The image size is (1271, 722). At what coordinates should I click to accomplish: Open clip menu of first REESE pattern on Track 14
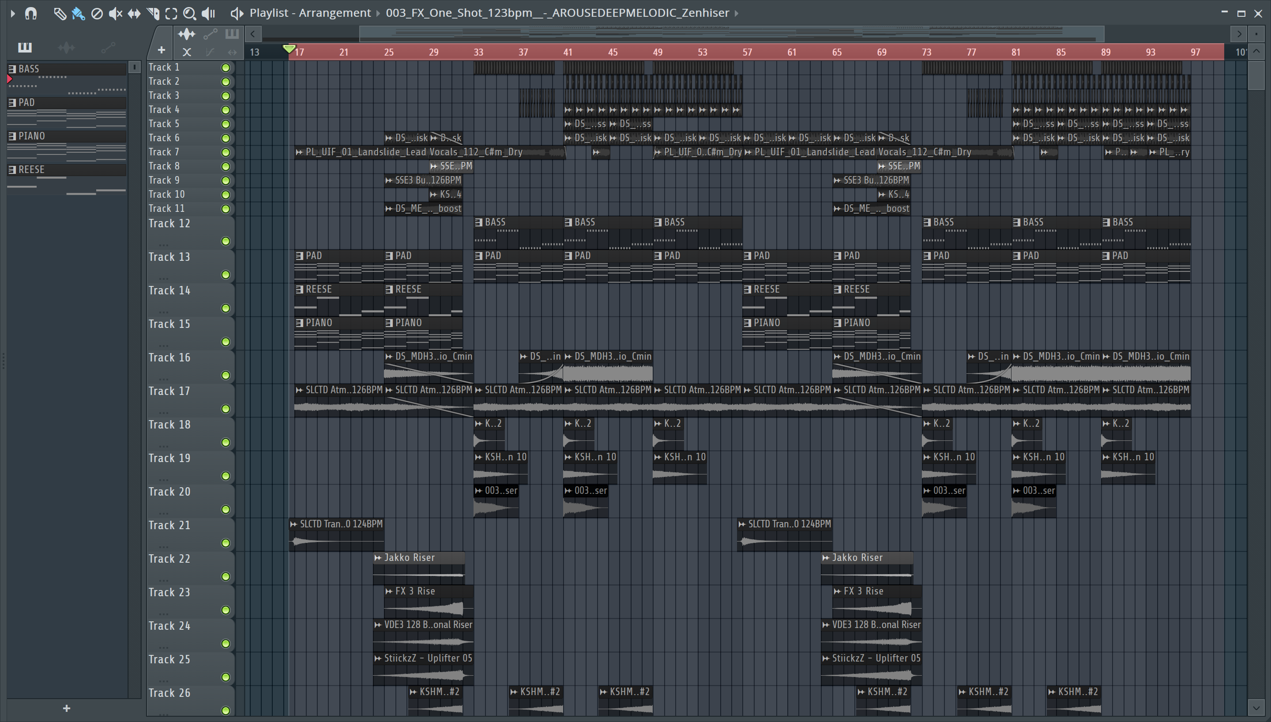pyautogui.click(x=299, y=290)
